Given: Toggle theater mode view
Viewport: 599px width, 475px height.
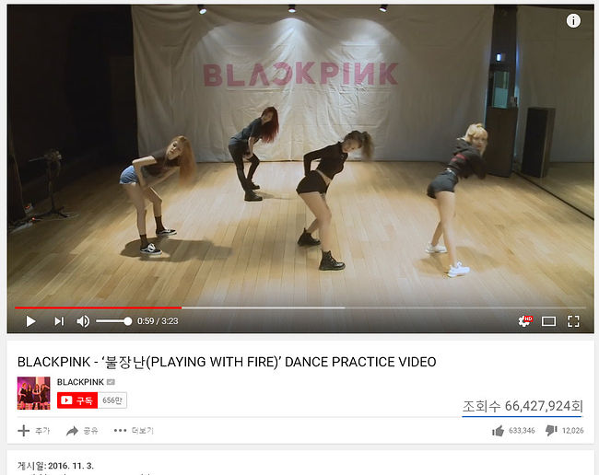Looking at the screenshot, I should pyautogui.click(x=548, y=321).
